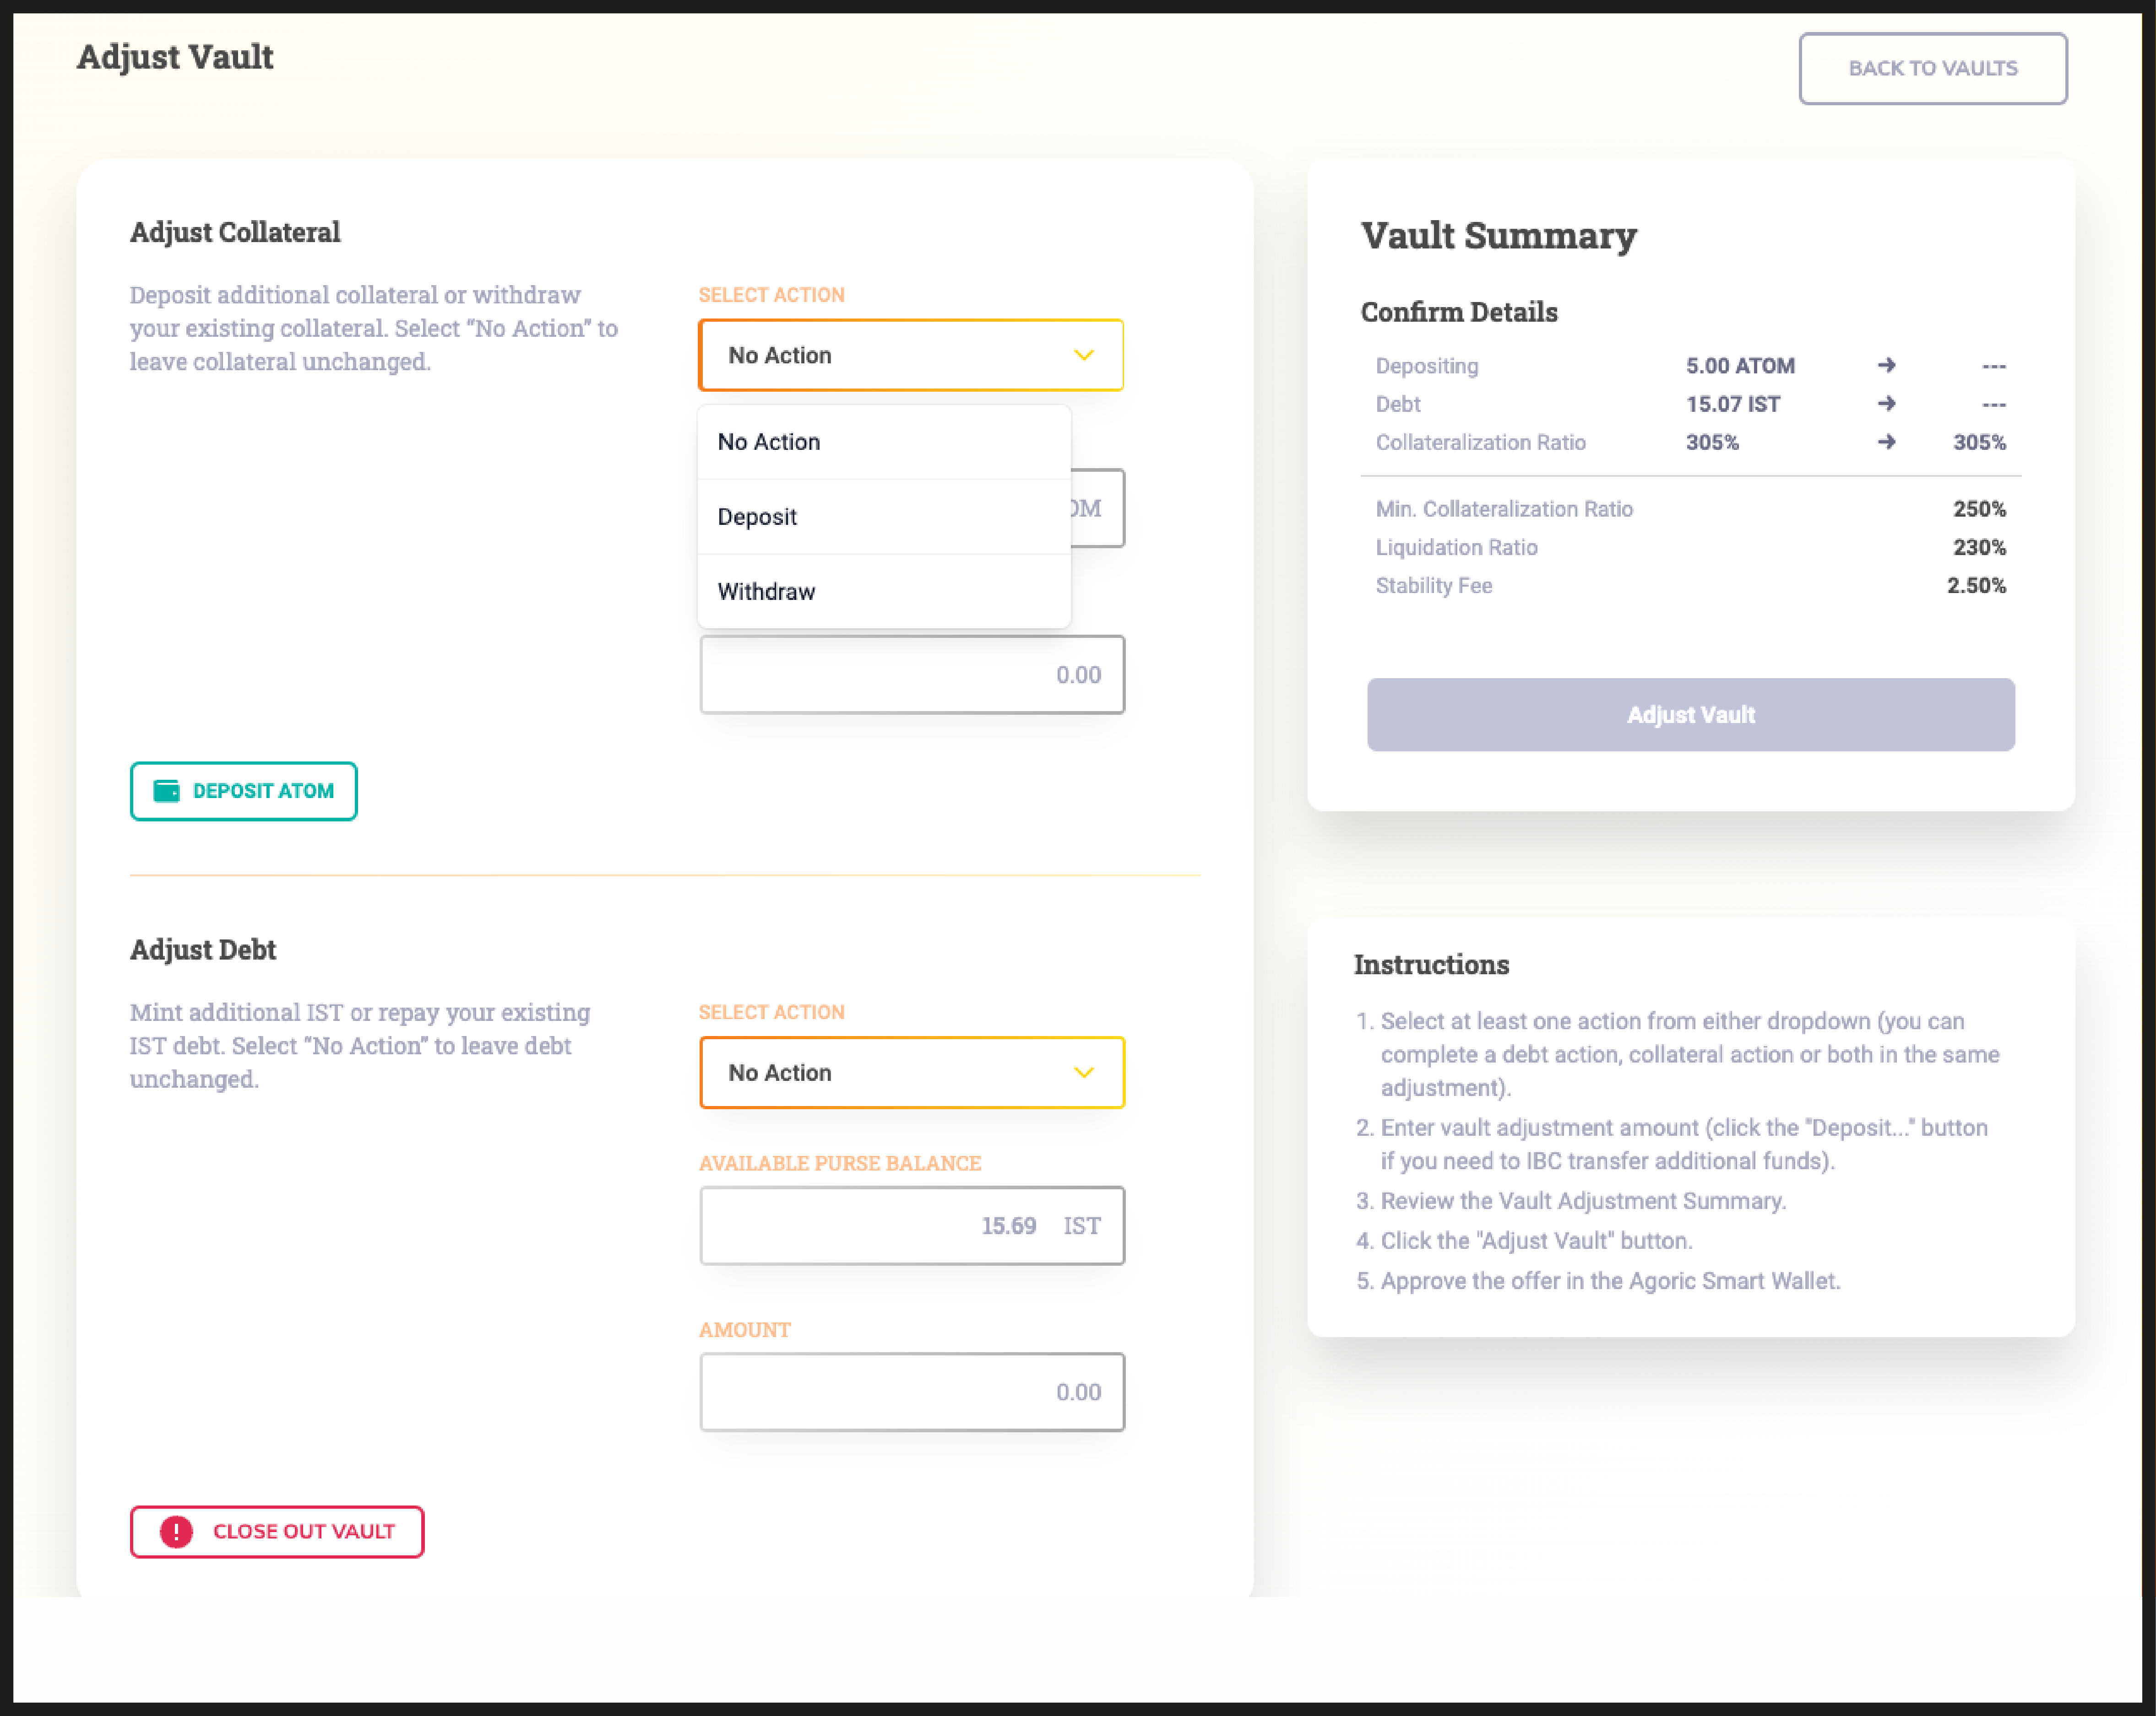The width and height of the screenshot is (2156, 1716).
Task: Click the red exclamation icon on Close Out Vault
Action: (x=177, y=1531)
